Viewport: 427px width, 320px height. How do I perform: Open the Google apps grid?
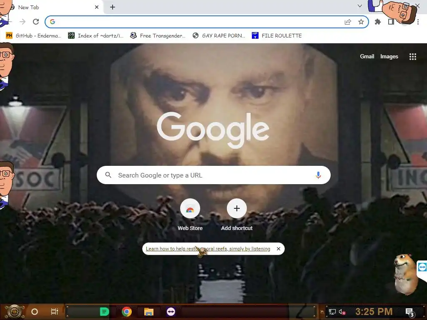(413, 57)
